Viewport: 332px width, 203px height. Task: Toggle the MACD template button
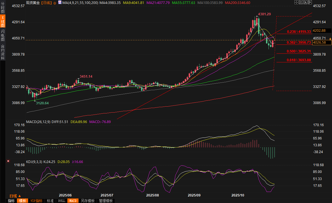click(x=73, y=201)
